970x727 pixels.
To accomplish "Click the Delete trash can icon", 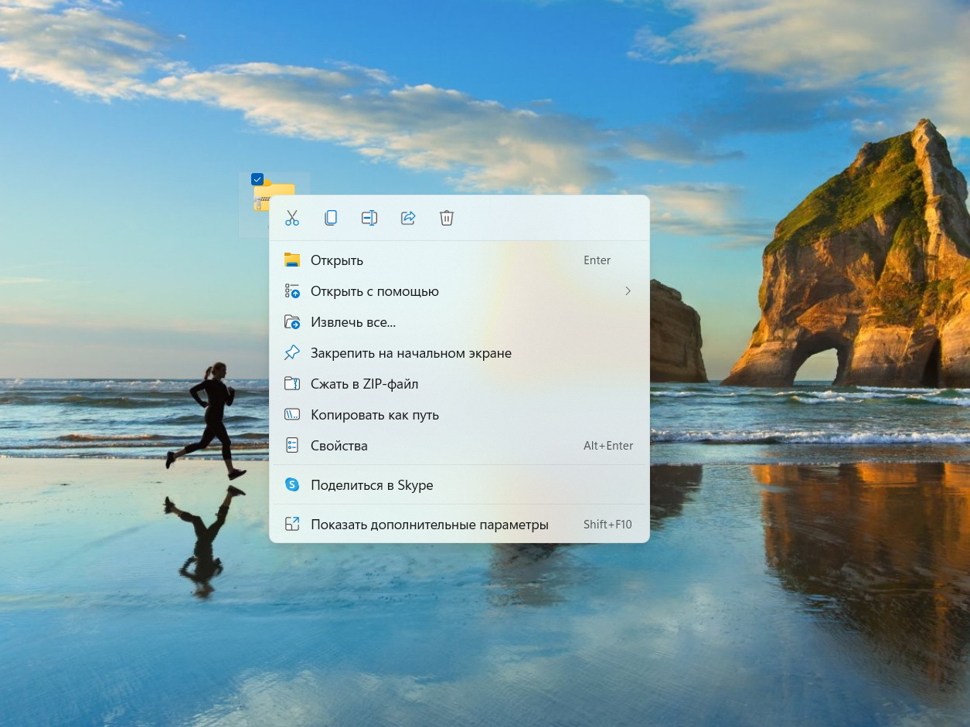I will [x=447, y=218].
